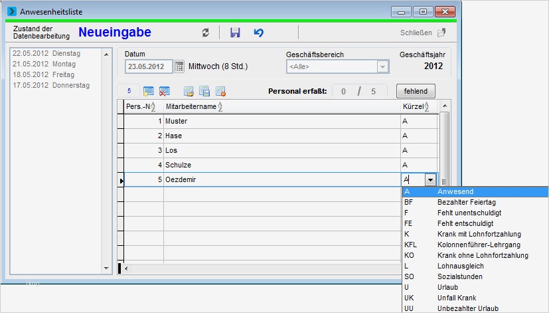The height and width of the screenshot is (313, 549).
Task: Click the new list entry icon with star
Action: (148, 92)
